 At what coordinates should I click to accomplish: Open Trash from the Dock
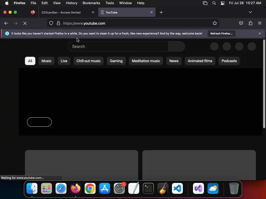coord(234,188)
